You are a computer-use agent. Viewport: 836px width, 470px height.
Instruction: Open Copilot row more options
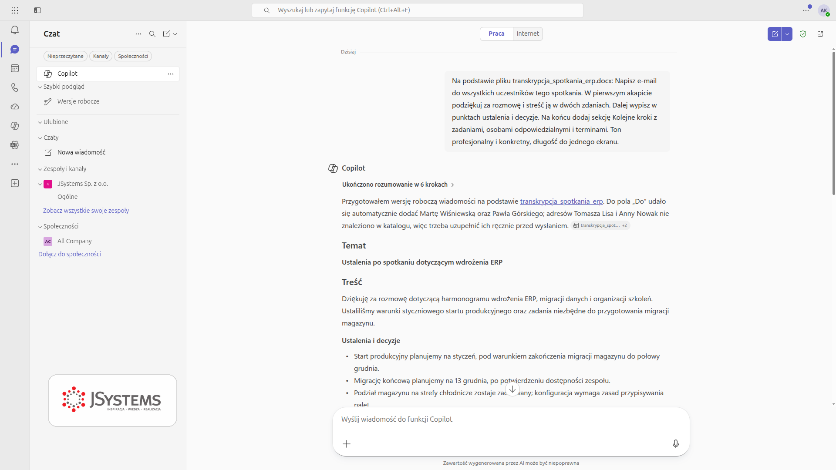coord(171,74)
